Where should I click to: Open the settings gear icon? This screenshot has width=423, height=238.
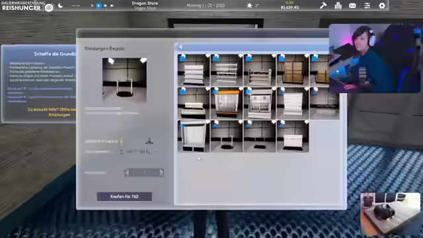pos(382,6)
